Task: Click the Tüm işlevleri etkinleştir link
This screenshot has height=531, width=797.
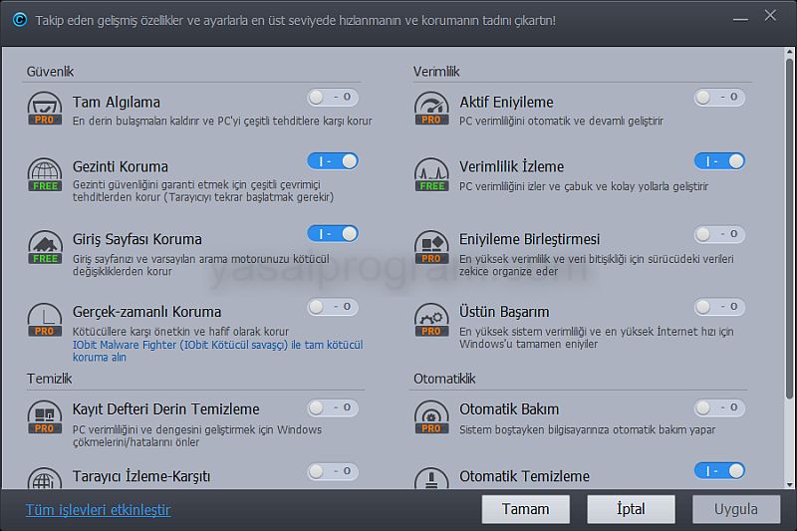Action: pyautogui.click(x=98, y=510)
